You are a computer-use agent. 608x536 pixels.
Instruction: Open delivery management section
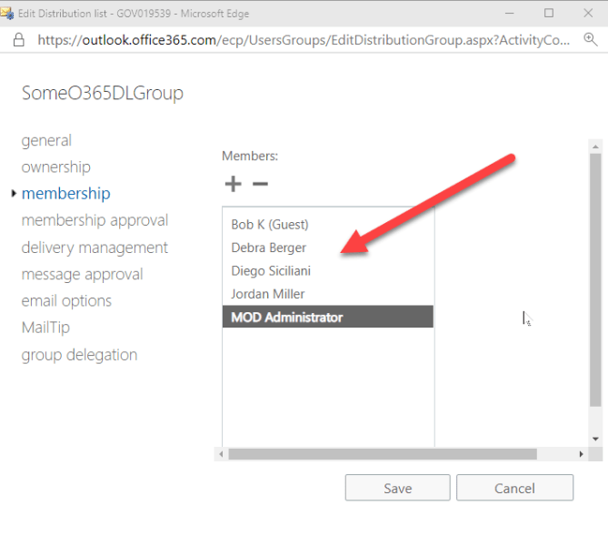pyautogui.click(x=95, y=248)
